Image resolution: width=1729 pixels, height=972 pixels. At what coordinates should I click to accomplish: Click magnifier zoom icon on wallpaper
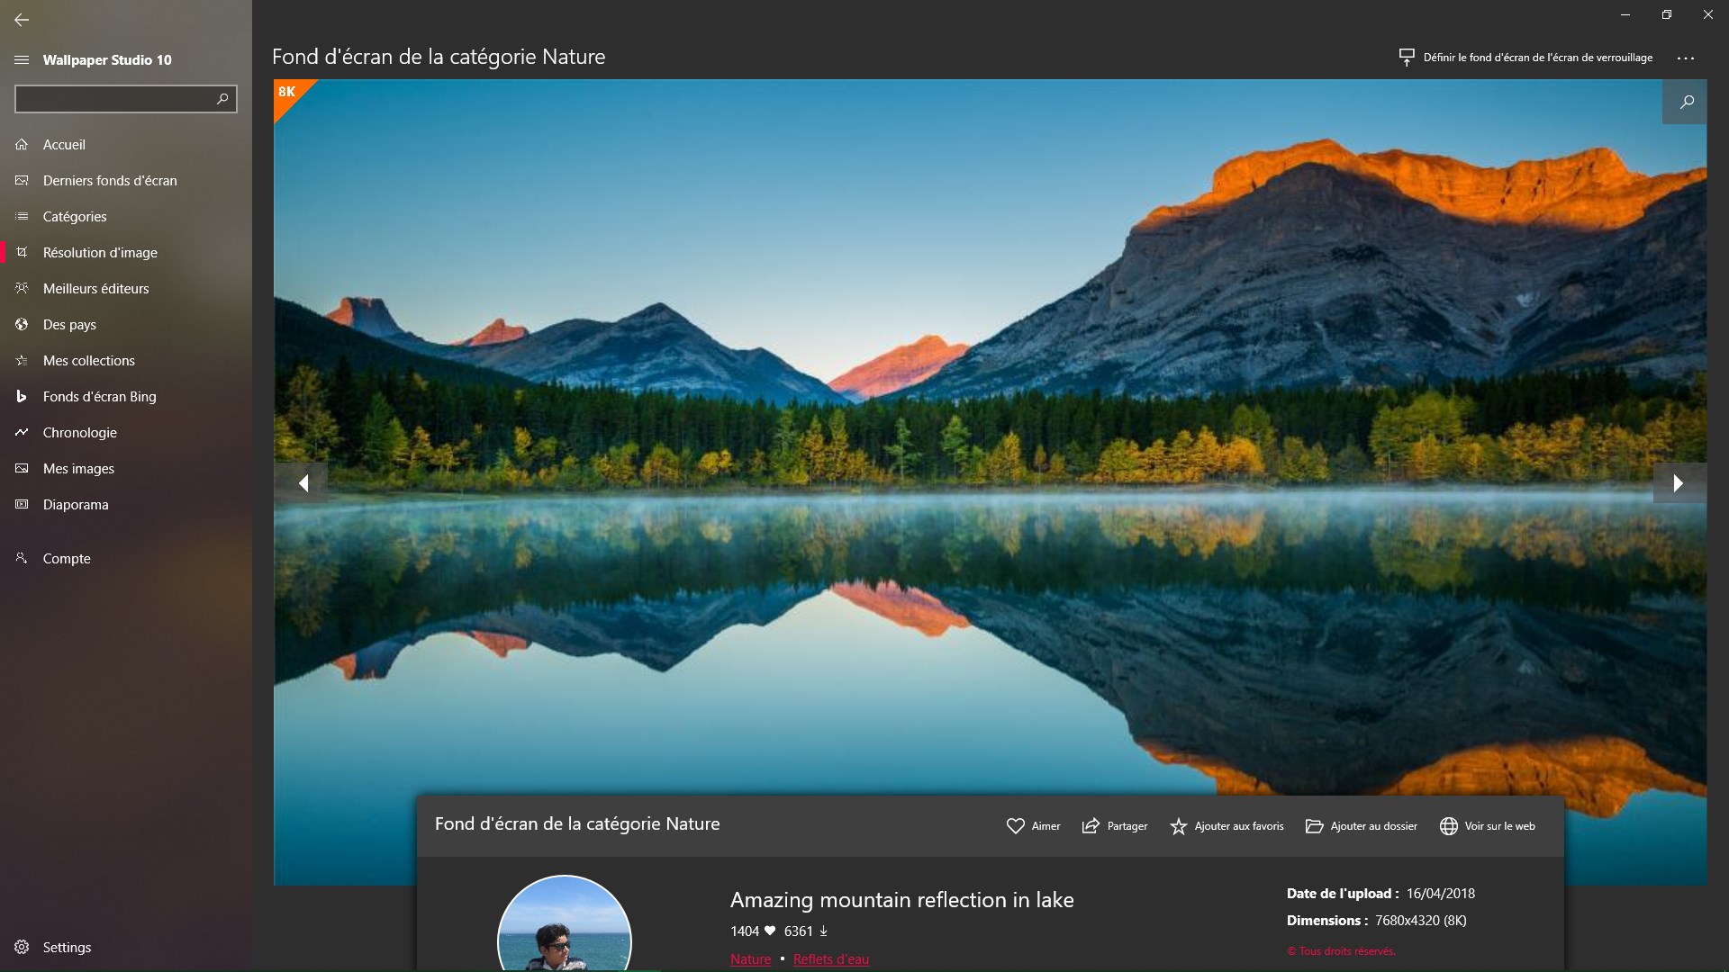coord(1686,102)
